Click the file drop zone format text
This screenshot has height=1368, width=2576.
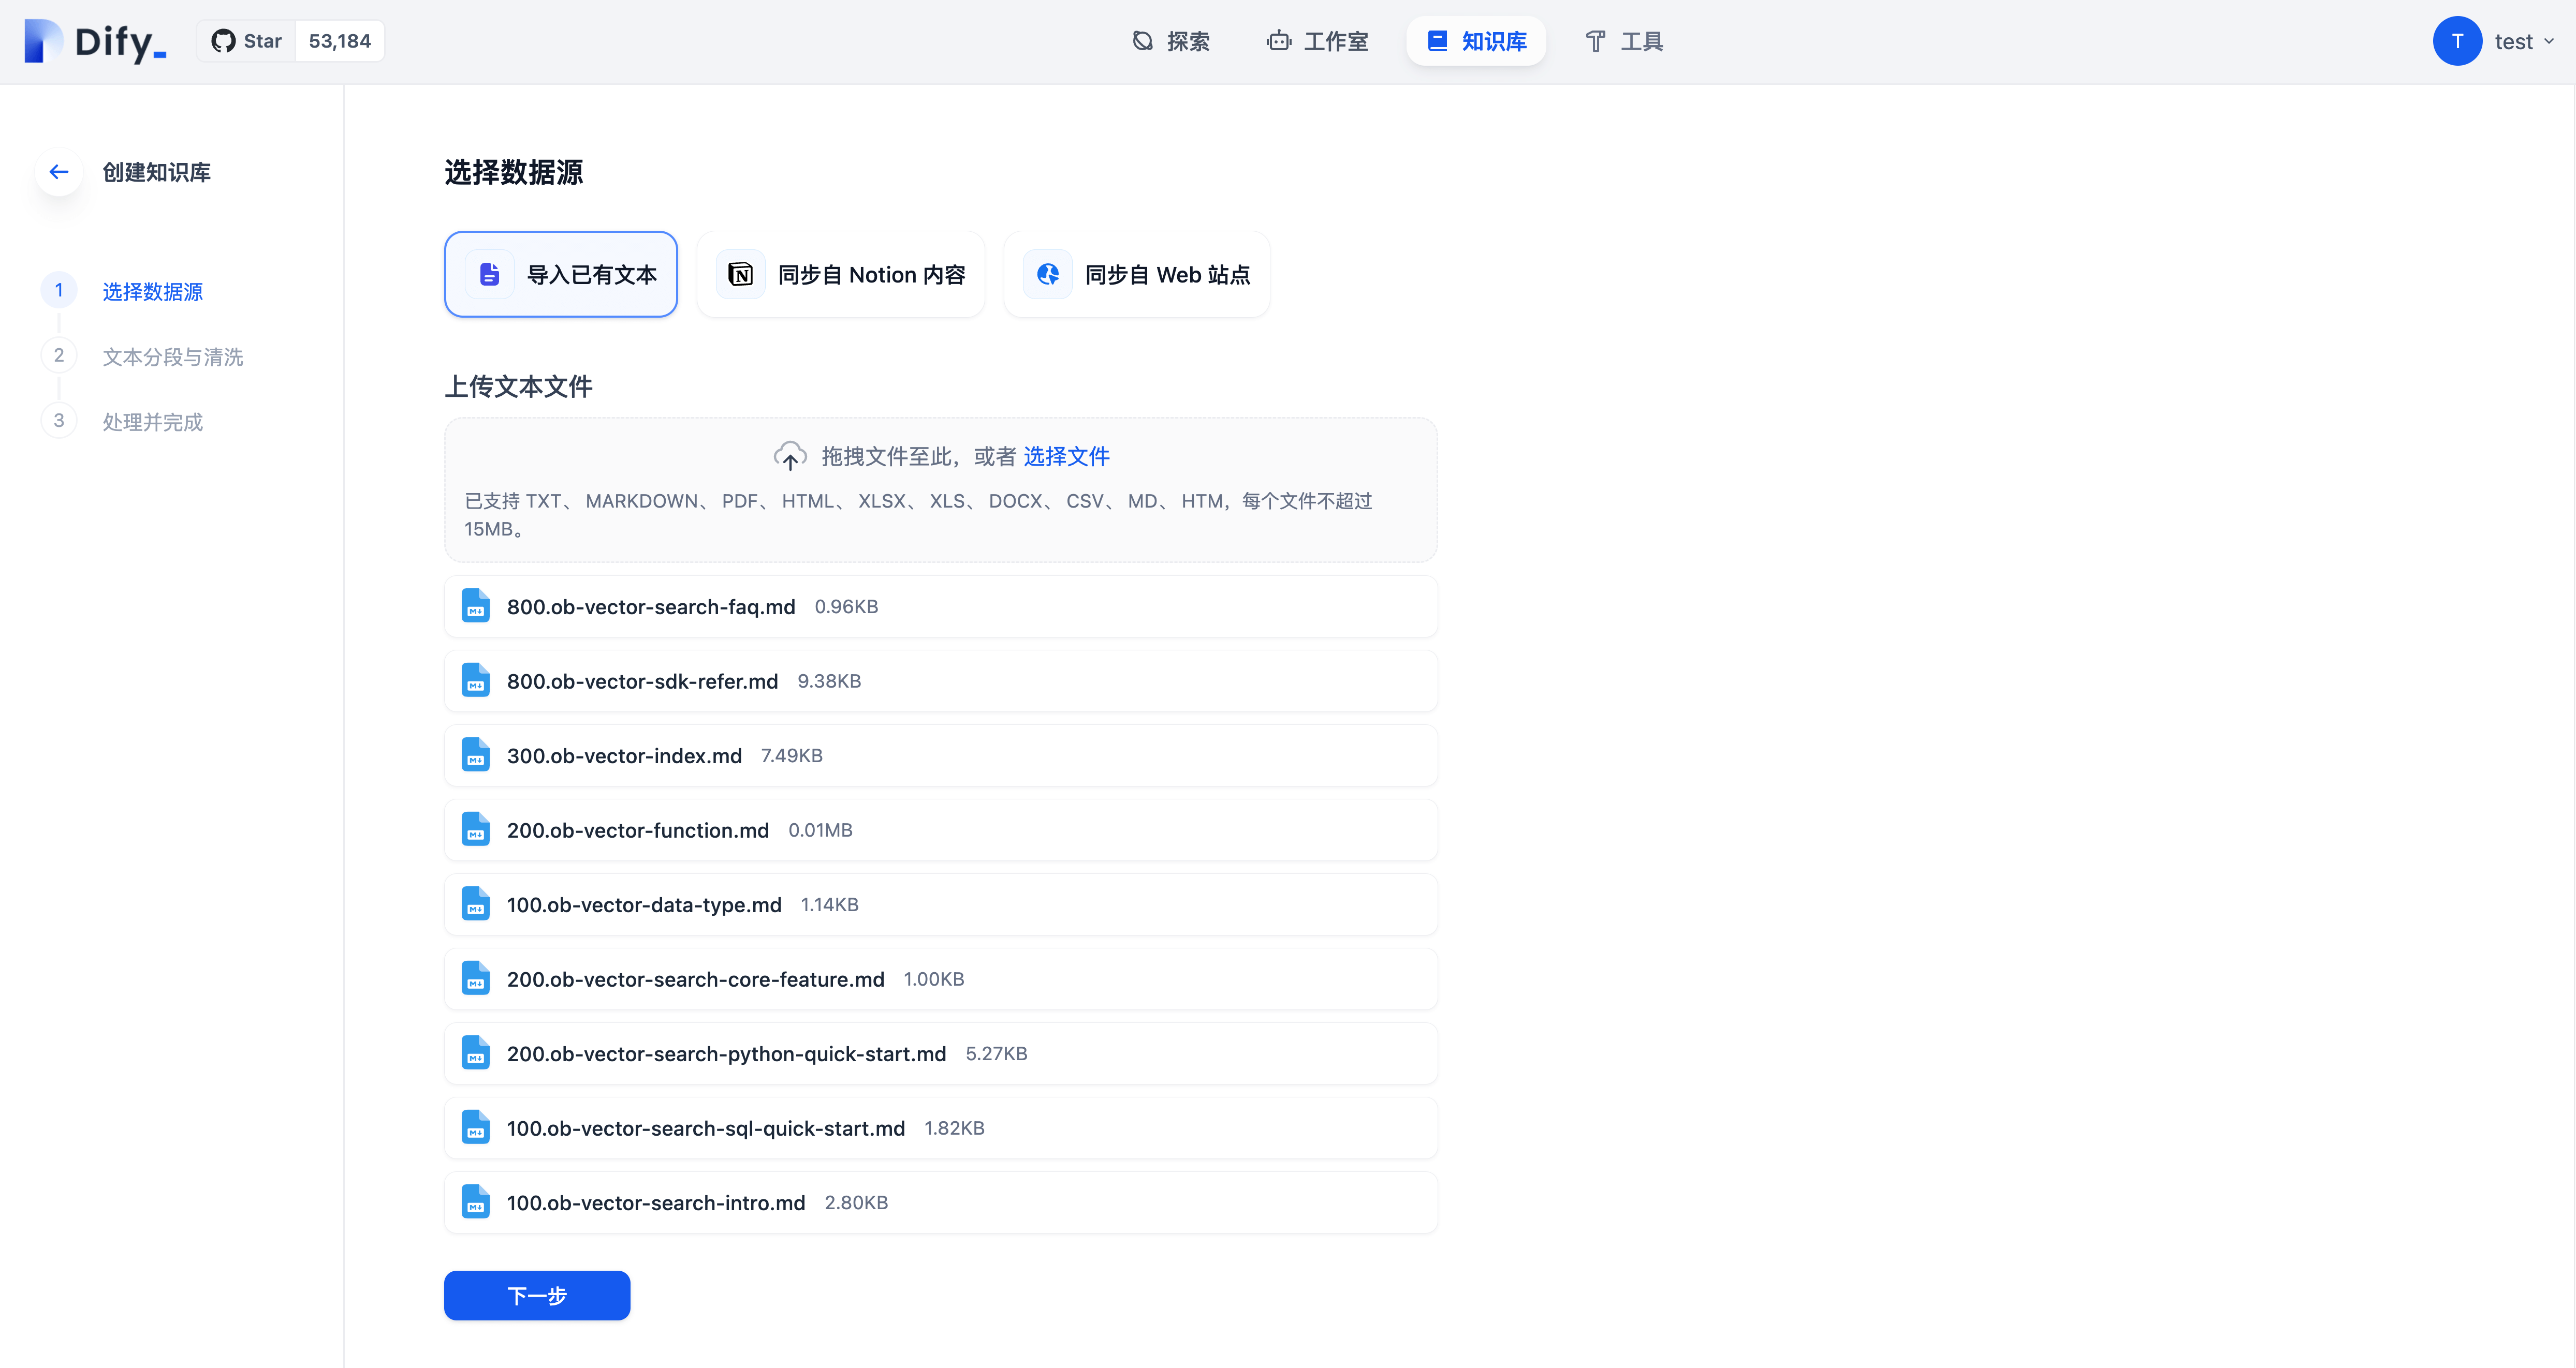coord(918,515)
